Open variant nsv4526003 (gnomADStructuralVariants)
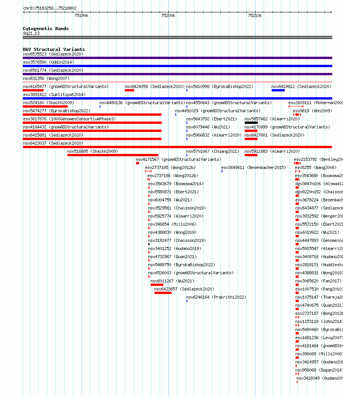The image size is (343, 397). [x=191, y=273]
